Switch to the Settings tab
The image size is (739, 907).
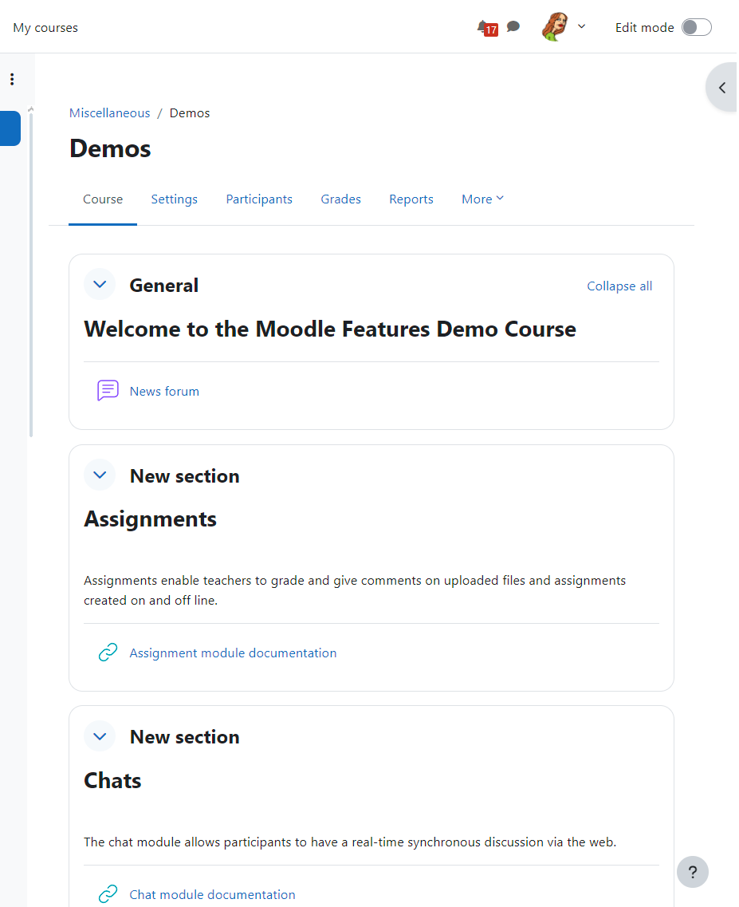pyautogui.click(x=174, y=199)
